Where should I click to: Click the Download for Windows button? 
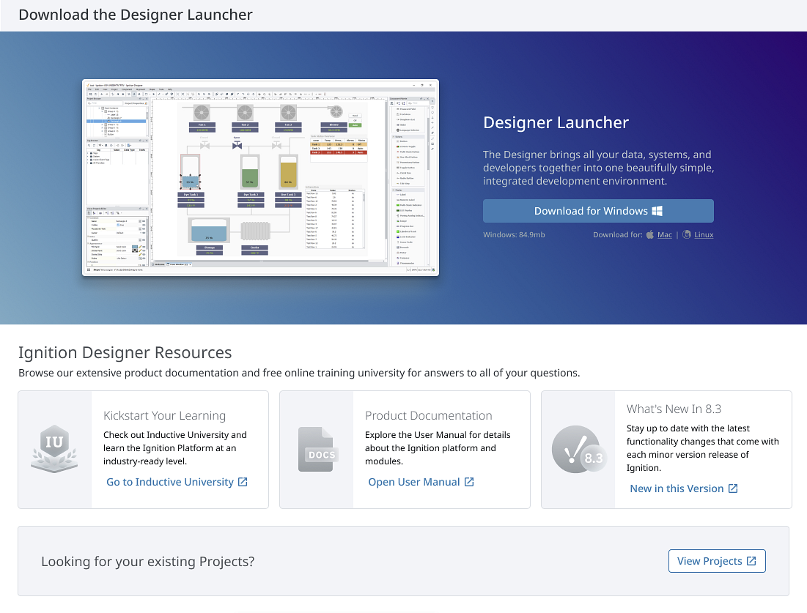pyautogui.click(x=598, y=211)
